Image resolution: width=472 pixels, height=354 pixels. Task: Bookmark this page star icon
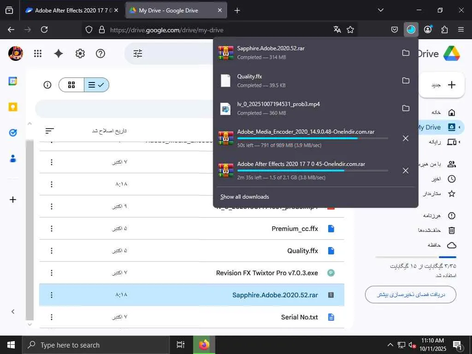click(x=350, y=29)
